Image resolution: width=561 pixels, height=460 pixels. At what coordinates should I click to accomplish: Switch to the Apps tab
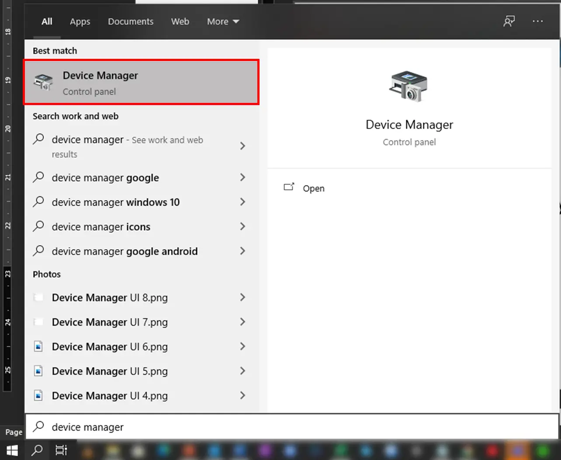80,21
